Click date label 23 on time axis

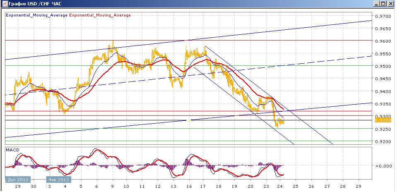(x=266, y=186)
